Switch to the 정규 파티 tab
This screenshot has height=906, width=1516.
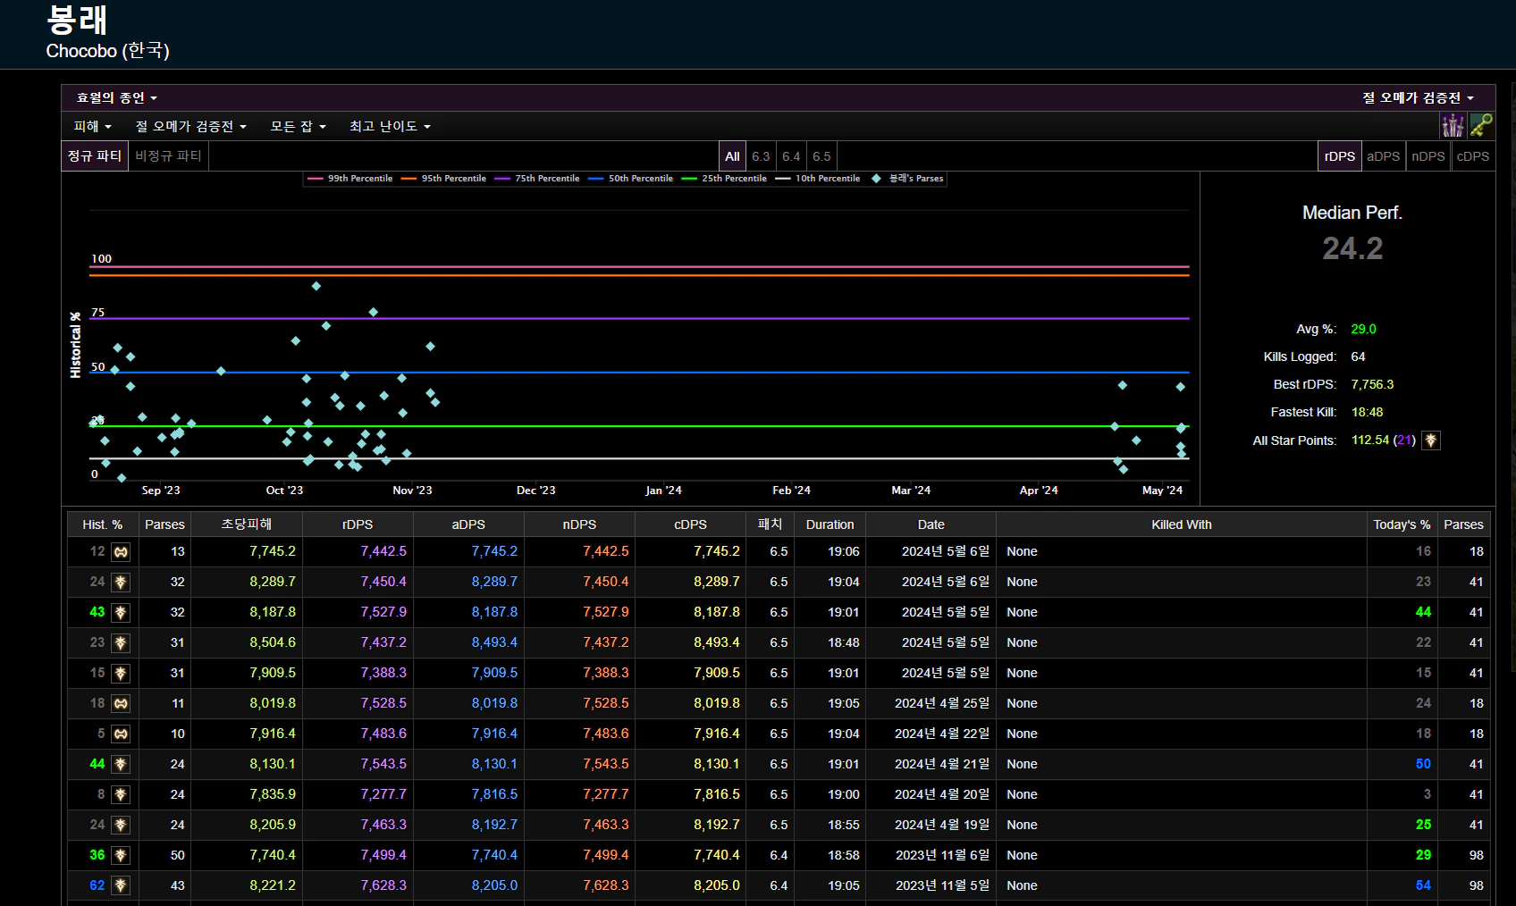click(x=95, y=156)
